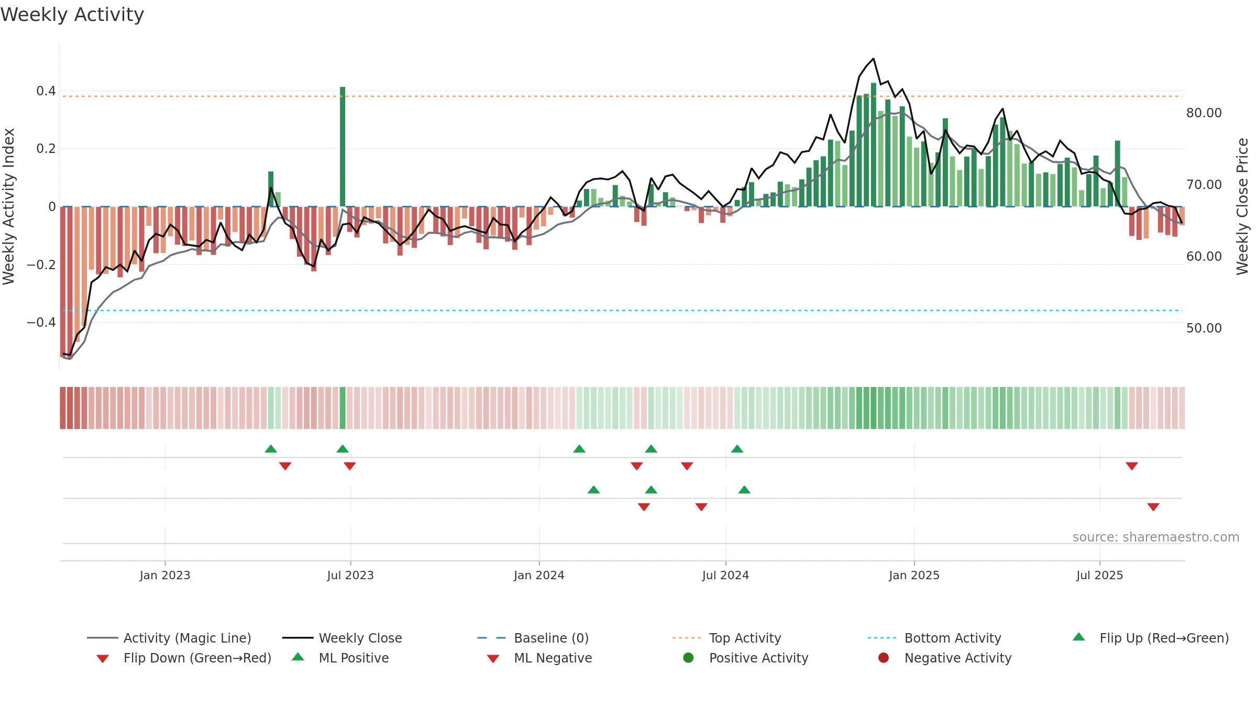Click the dark green heatmap cell near Jul 2023

click(343, 408)
